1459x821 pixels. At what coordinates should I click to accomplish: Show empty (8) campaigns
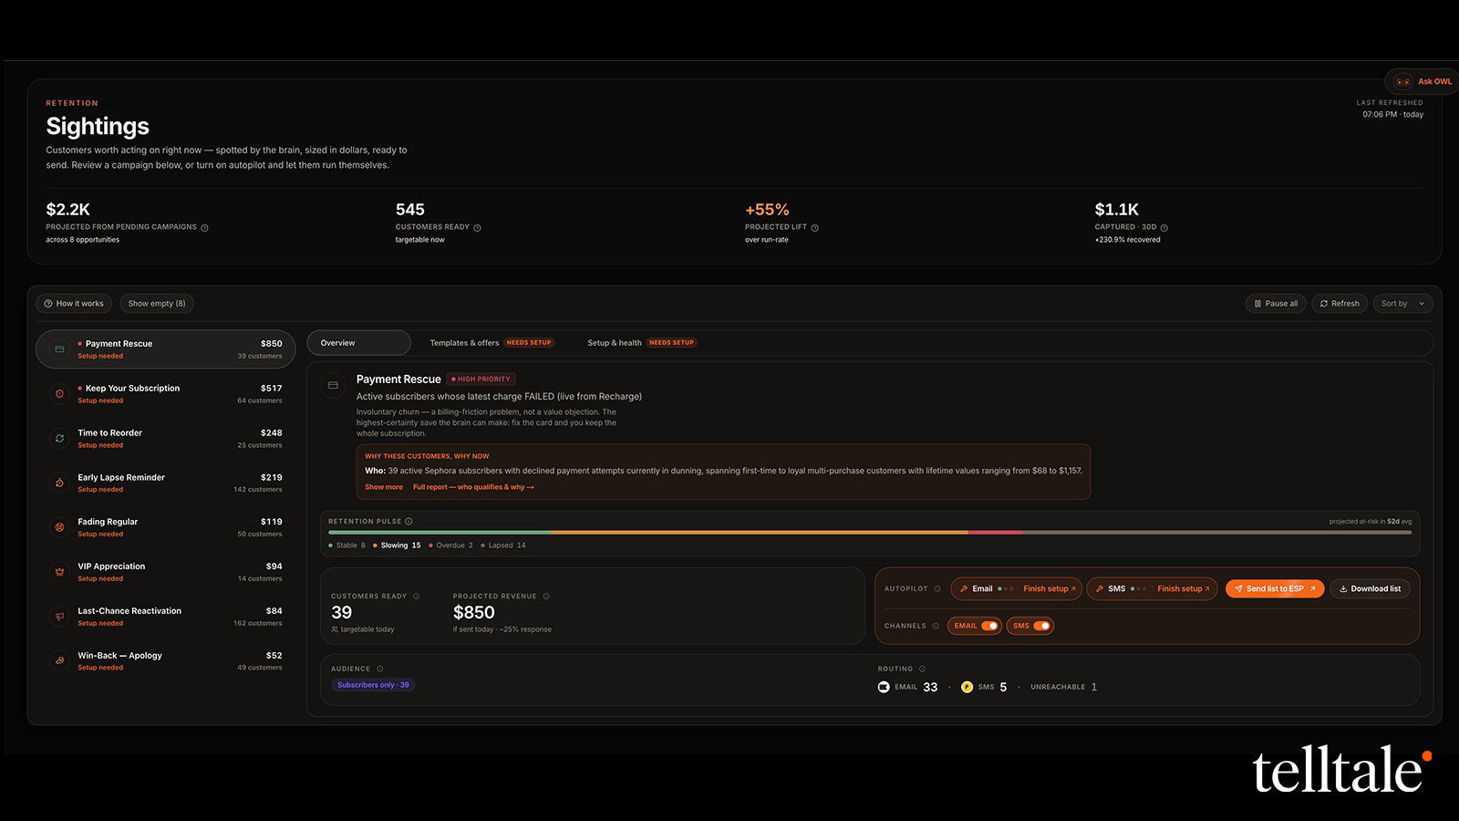point(157,304)
